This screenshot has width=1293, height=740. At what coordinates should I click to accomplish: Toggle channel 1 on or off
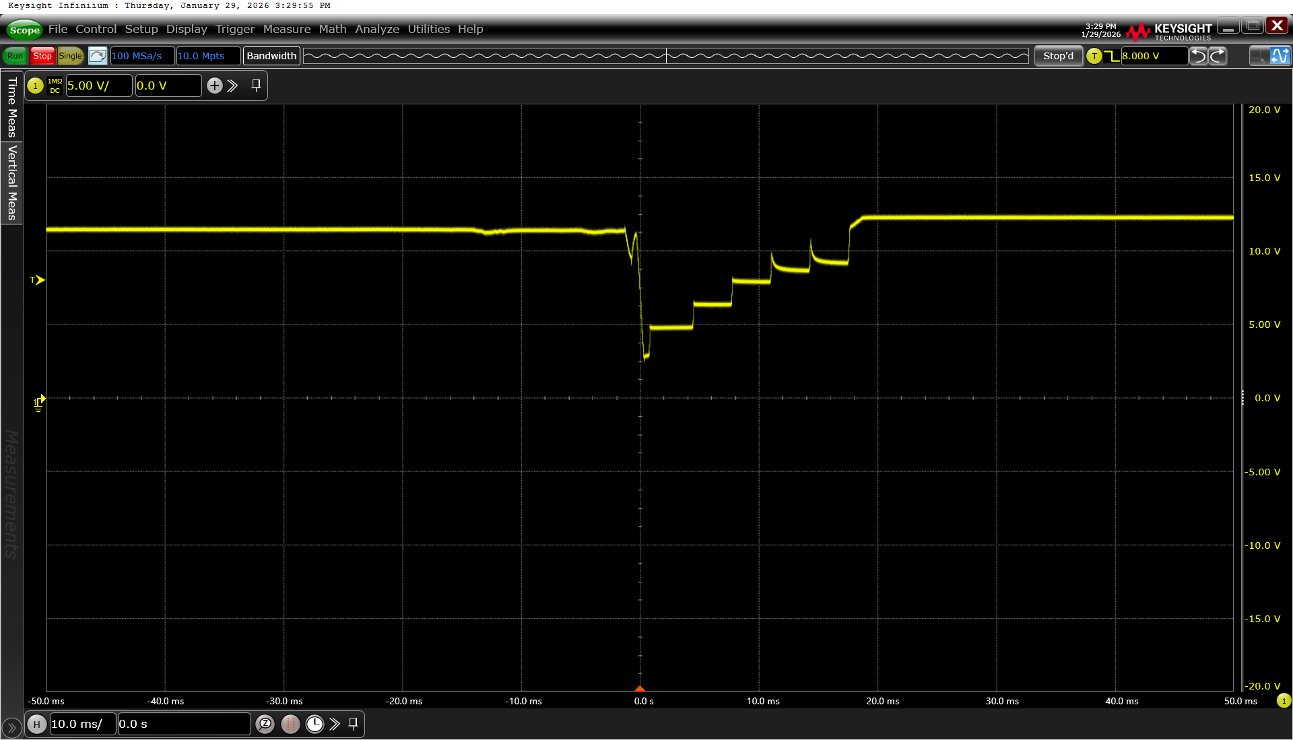click(36, 86)
